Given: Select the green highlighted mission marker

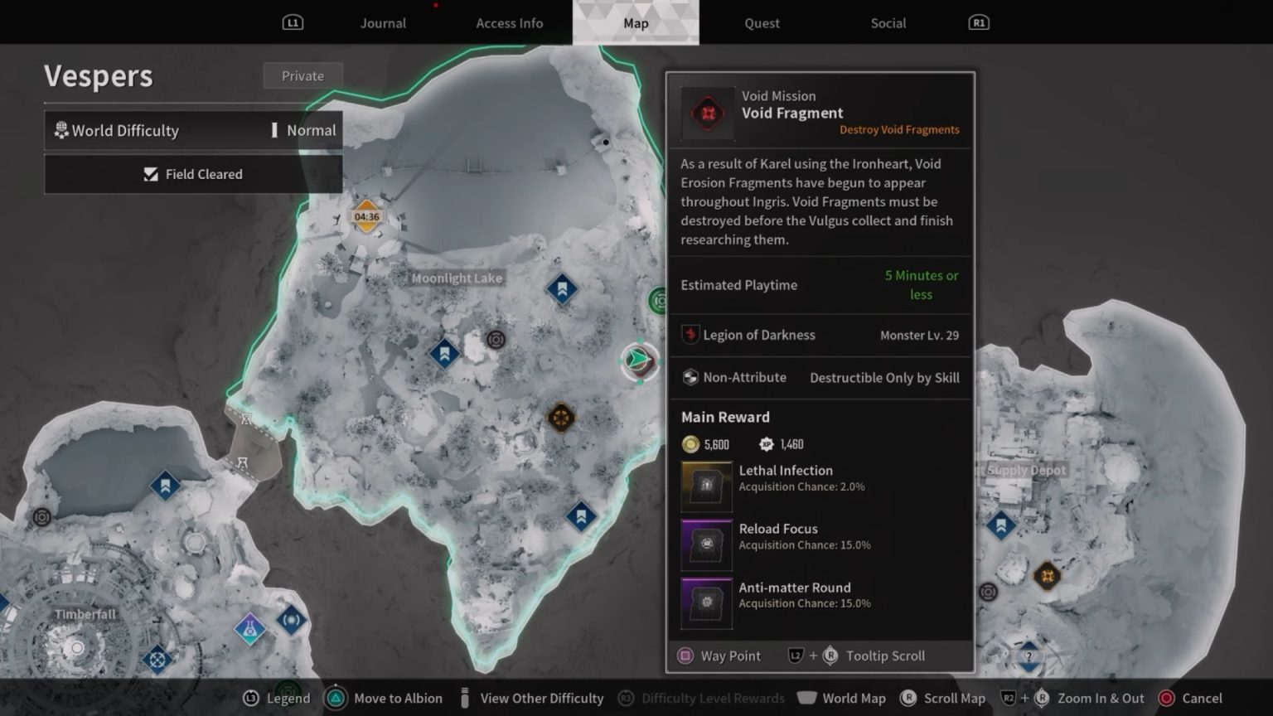Looking at the screenshot, I should 639,361.
